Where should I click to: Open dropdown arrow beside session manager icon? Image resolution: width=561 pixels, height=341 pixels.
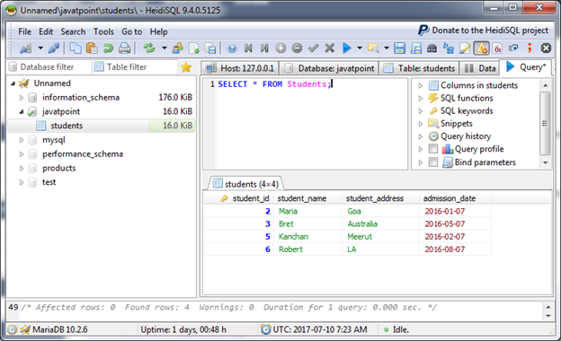coord(40,48)
